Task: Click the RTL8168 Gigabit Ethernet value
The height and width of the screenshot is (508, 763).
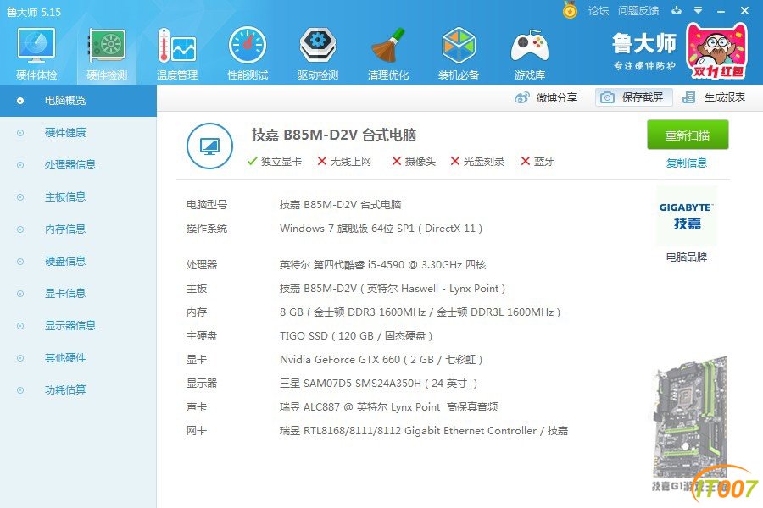Action: click(x=424, y=431)
